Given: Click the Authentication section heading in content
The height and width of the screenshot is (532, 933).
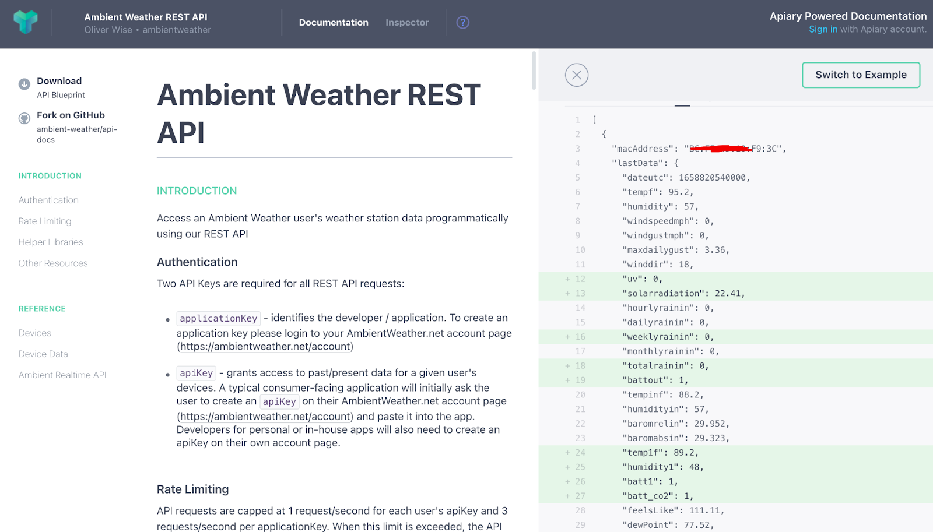Looking at the screenshot, I should click(x=197, y=262).
